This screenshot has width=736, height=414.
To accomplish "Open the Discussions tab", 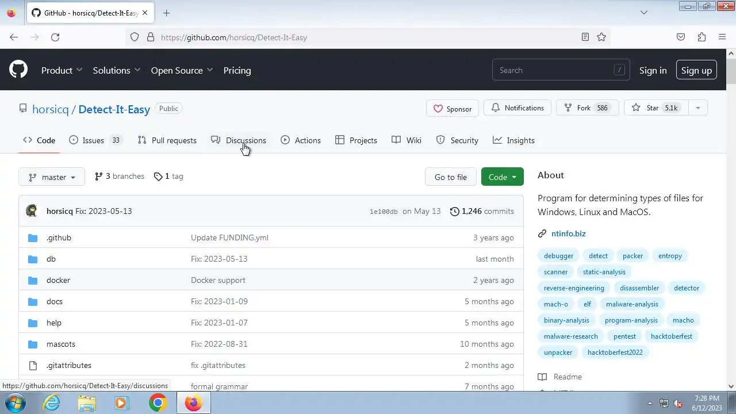I will (x=239, y=140).
